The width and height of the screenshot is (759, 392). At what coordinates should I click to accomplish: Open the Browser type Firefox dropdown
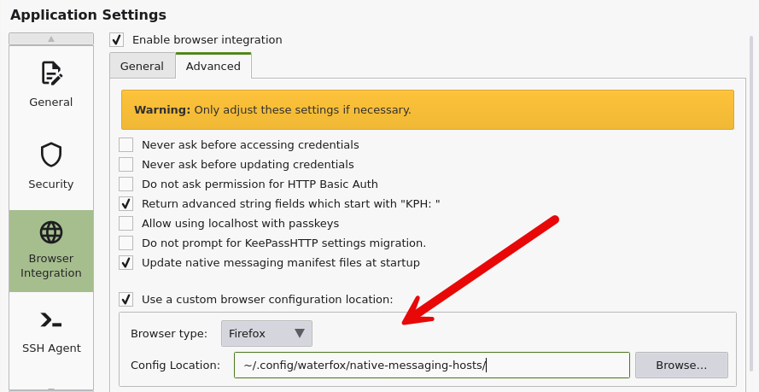tap(266, 333)
